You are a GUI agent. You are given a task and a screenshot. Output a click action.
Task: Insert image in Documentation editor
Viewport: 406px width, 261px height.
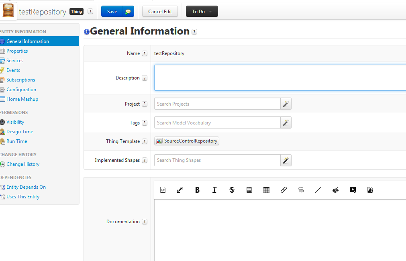[370, 190]
